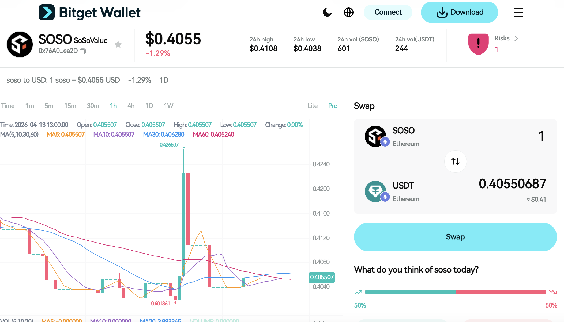Screen dimensions: 564x322
Task: Toggle dark mode with the moon icon
Action: coord(327,12)
